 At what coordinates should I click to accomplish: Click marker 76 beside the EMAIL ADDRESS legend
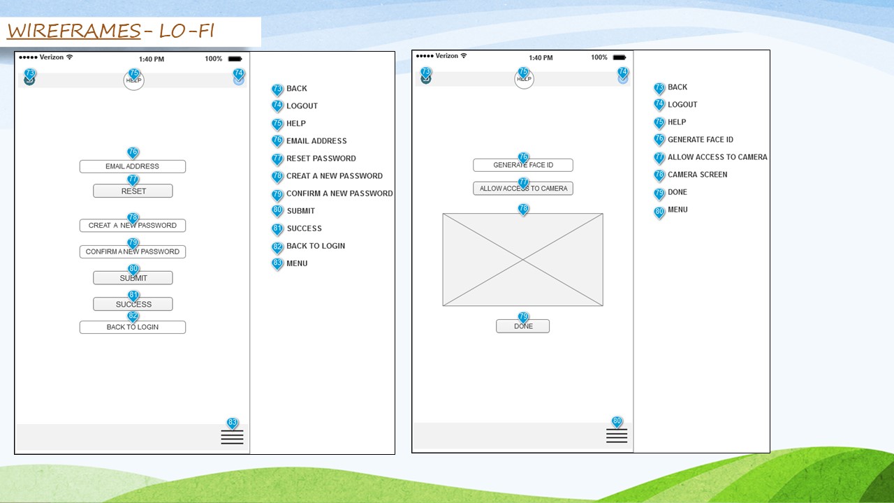pyautogui.click(x=277, y=141)
